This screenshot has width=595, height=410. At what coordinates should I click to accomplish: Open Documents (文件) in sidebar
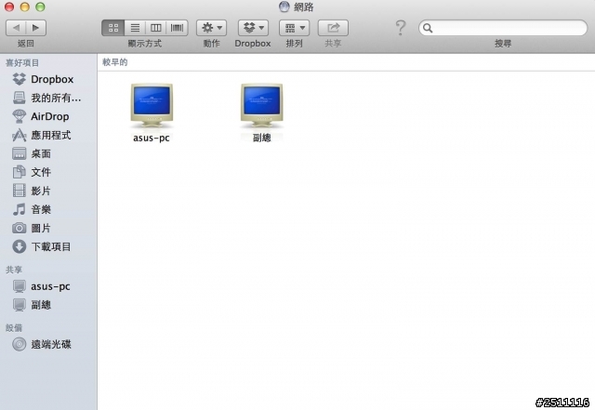coord(48,172)
